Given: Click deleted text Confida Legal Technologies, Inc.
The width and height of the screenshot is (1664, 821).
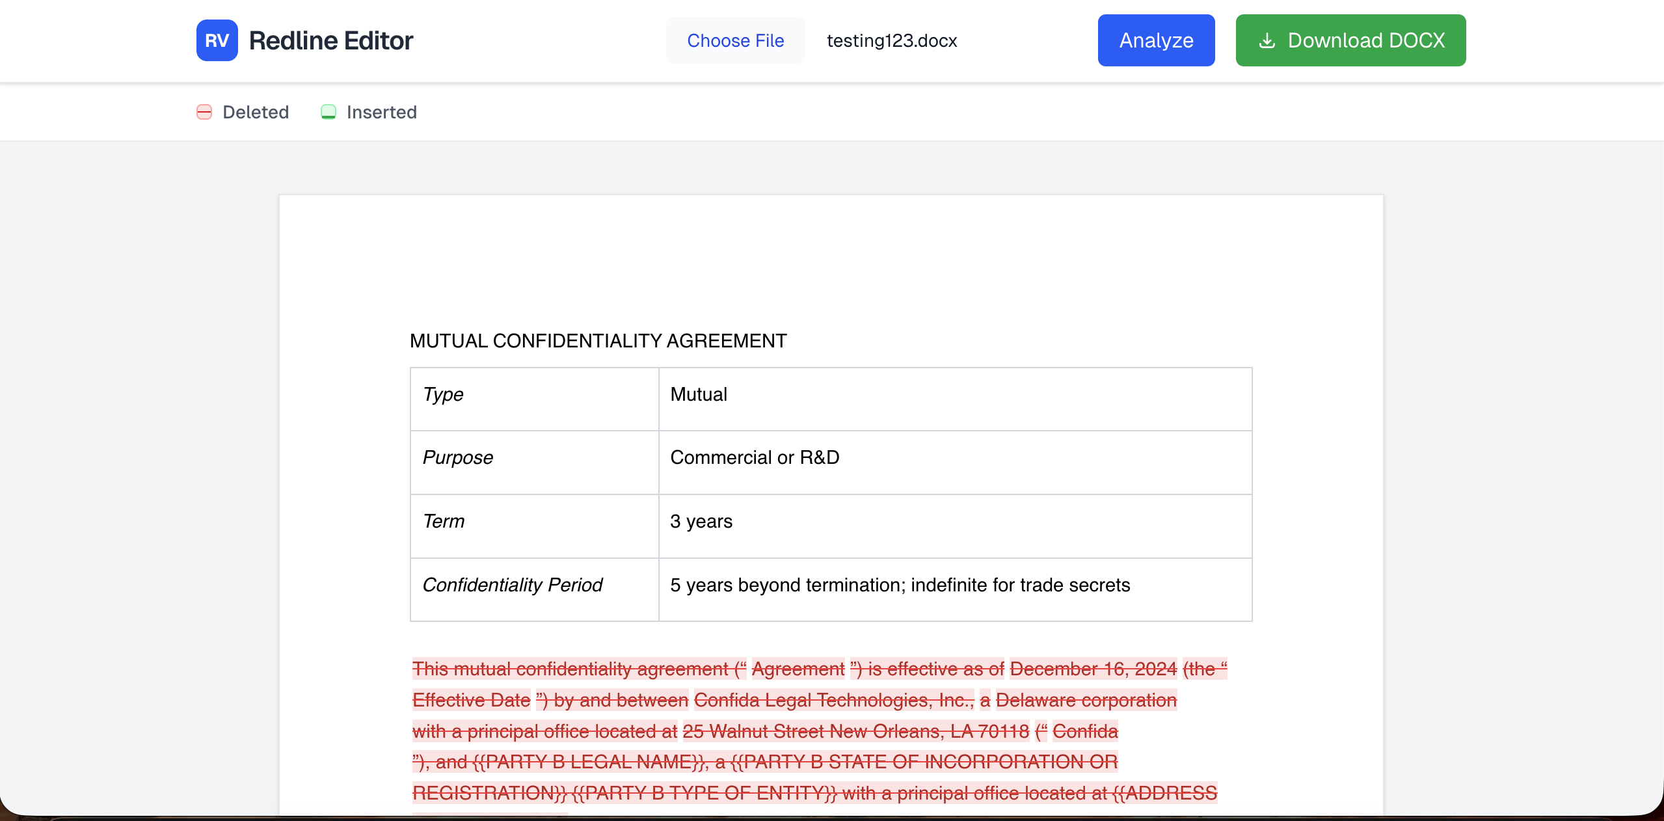Looking at the screenshot, I should 833,700.
